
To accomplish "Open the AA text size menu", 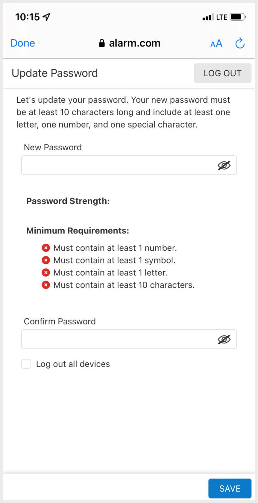I will (x=216, y=44).
